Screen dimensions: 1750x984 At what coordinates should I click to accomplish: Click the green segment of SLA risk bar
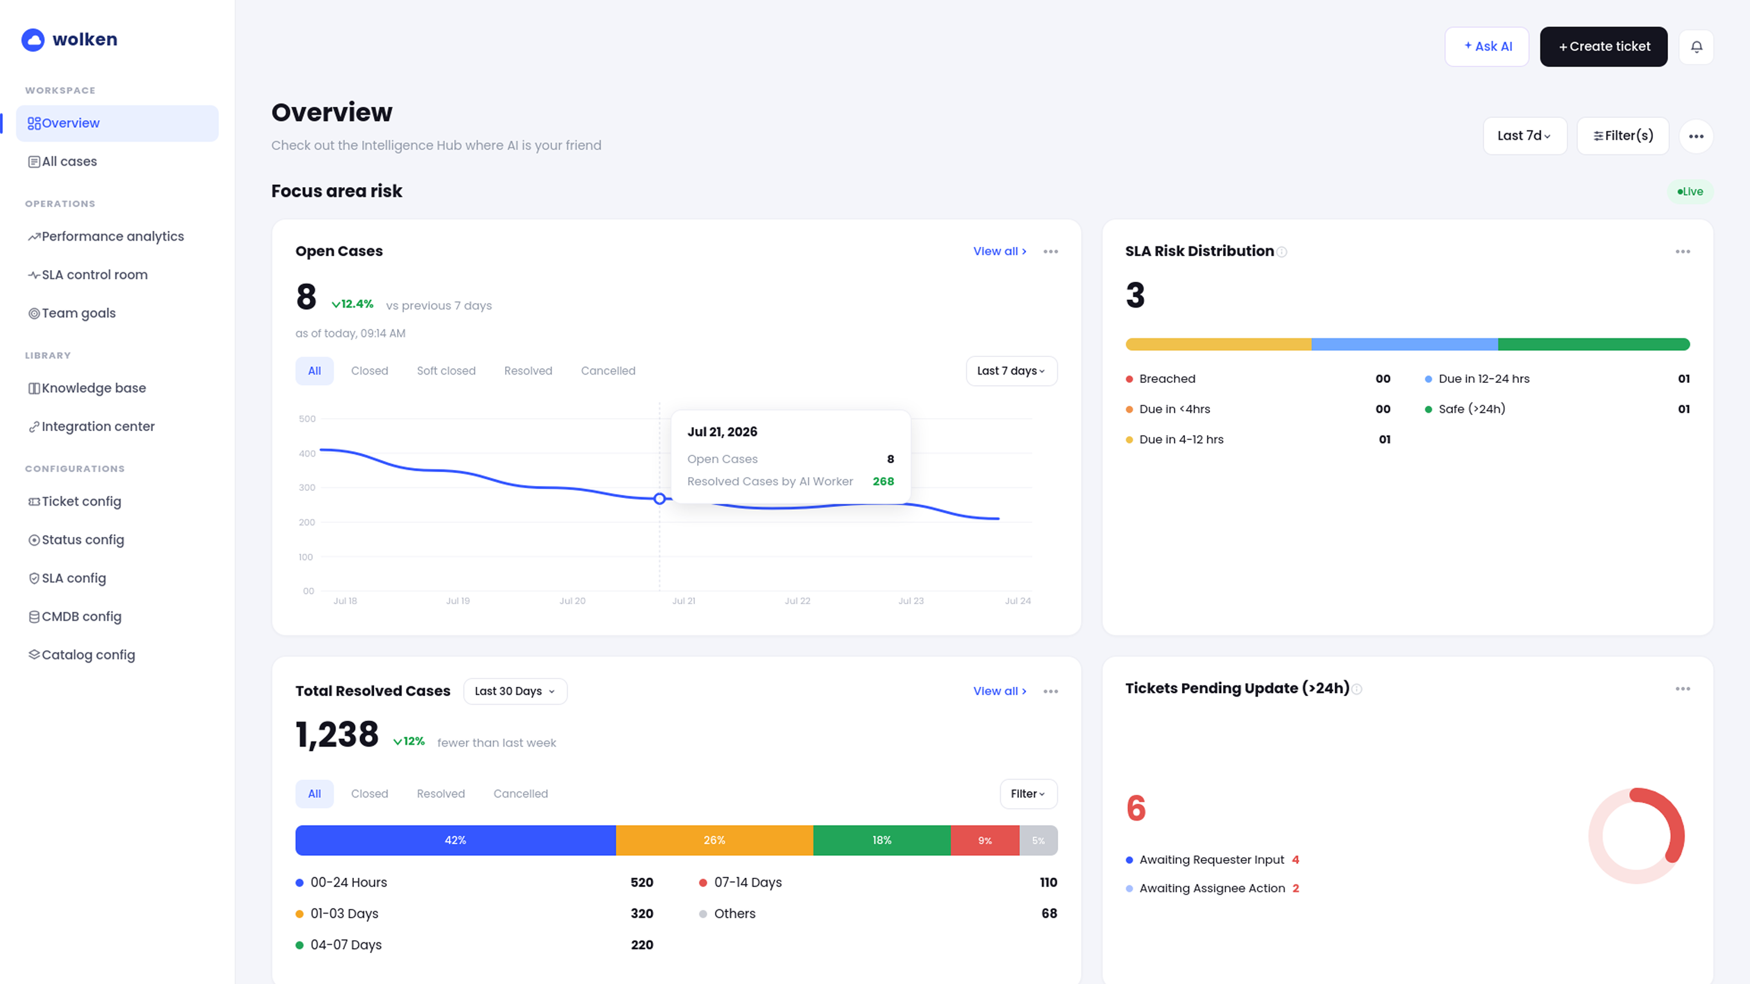pos(1594,344)
